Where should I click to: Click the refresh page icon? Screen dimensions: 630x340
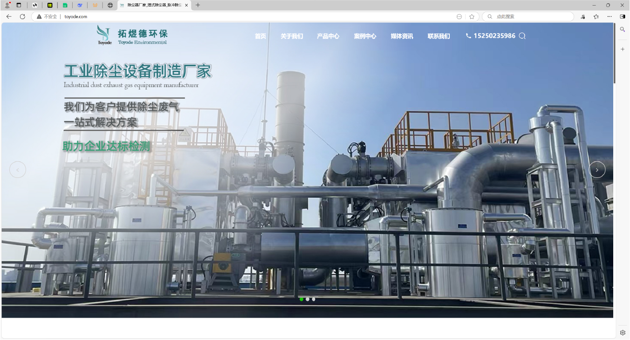click(22, 16)
